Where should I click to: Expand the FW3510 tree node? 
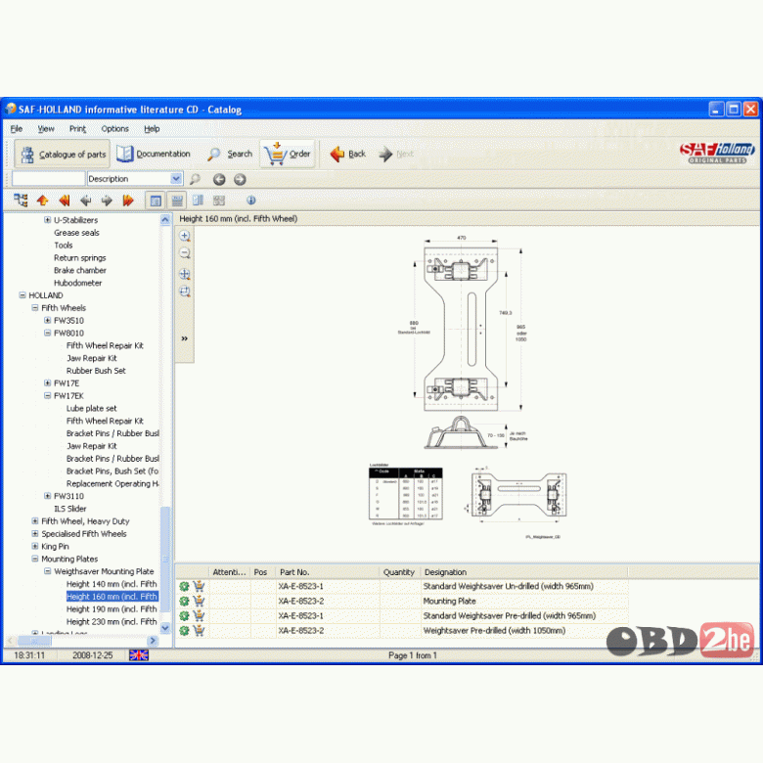pos(47,320)
